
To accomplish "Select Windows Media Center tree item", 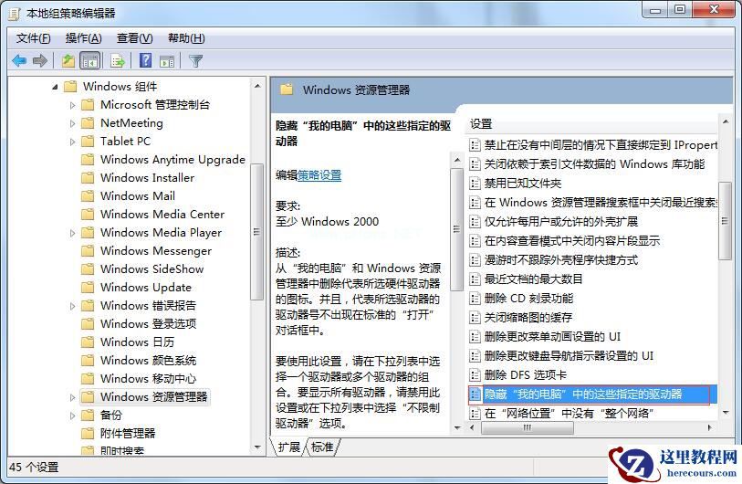I will point(162,214).
